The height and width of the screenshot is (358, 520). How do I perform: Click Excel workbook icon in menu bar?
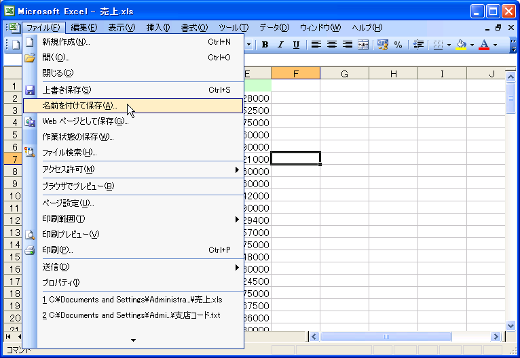14,28
